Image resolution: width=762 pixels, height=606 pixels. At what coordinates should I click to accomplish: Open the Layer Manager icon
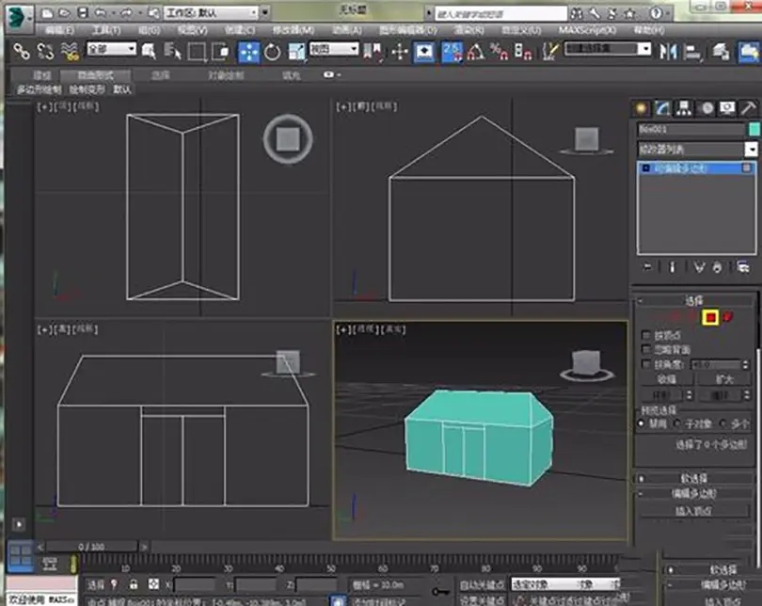[x=722, y=52]
